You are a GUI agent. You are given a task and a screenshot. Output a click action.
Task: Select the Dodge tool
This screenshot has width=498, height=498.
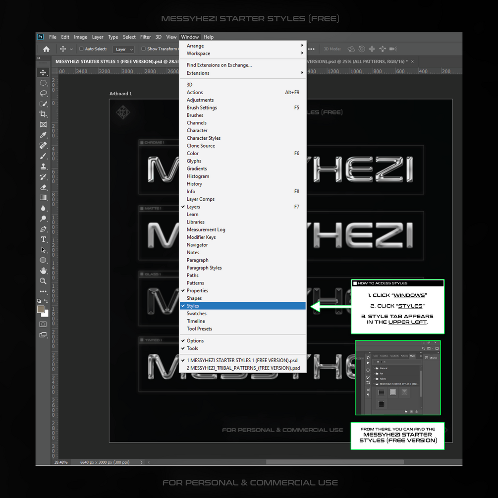pos(43,219)
